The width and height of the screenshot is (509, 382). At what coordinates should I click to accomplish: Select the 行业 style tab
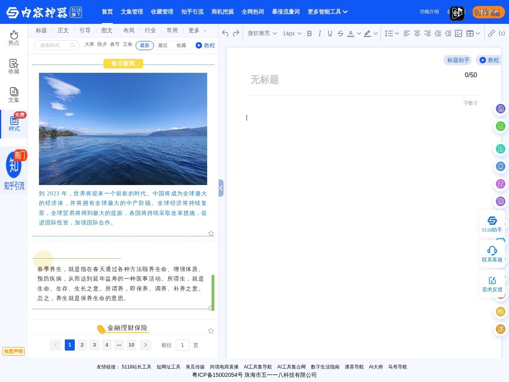click(x=150, y=30)
